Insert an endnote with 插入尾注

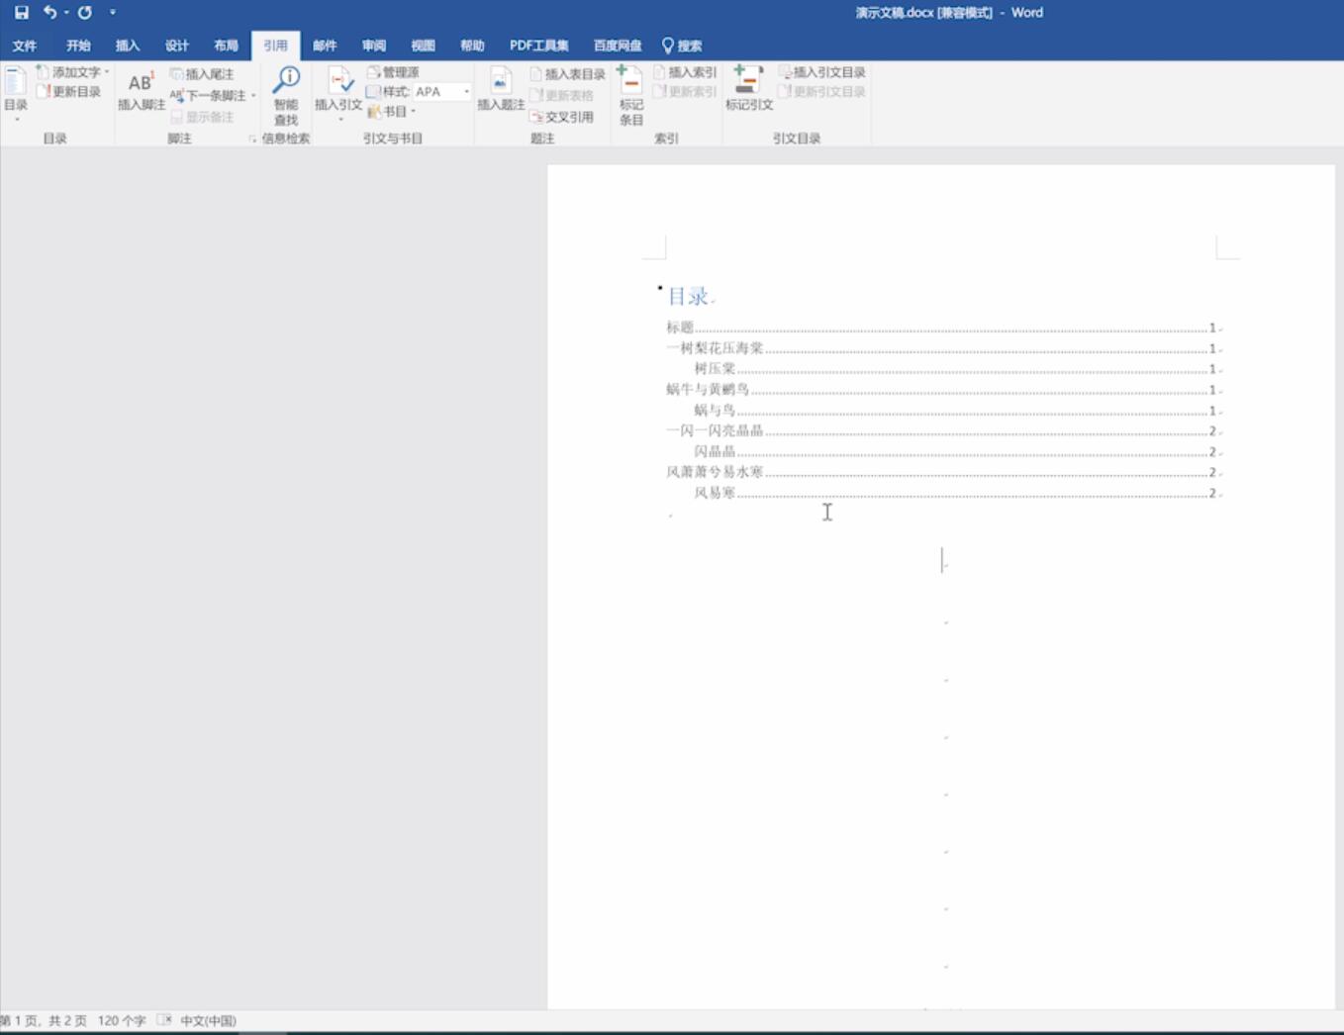(x=202, y=74)
